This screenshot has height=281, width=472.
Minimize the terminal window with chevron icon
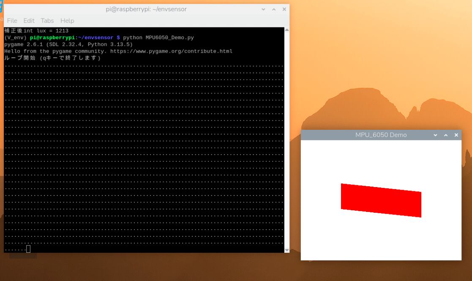(263, 9)
